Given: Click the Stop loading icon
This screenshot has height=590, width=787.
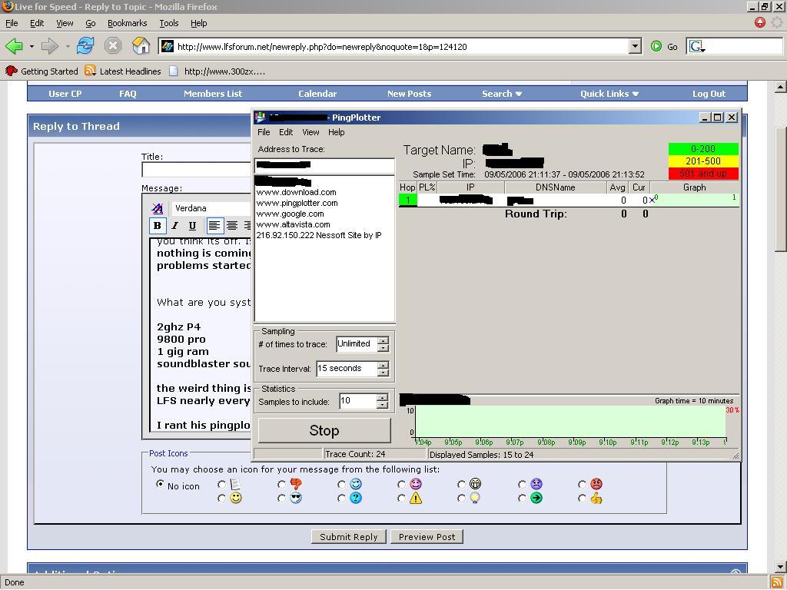Looking at the screenshot, I should [x=113, y=46].
